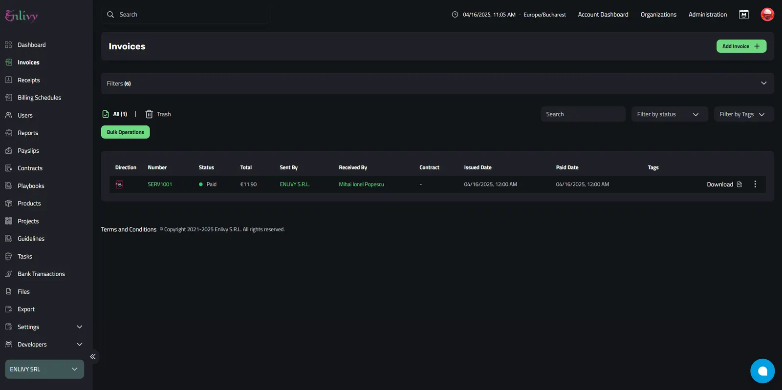Click the Export sidebar icon
The height and width of the screenshot is (390, 782).
pos(8,309)
